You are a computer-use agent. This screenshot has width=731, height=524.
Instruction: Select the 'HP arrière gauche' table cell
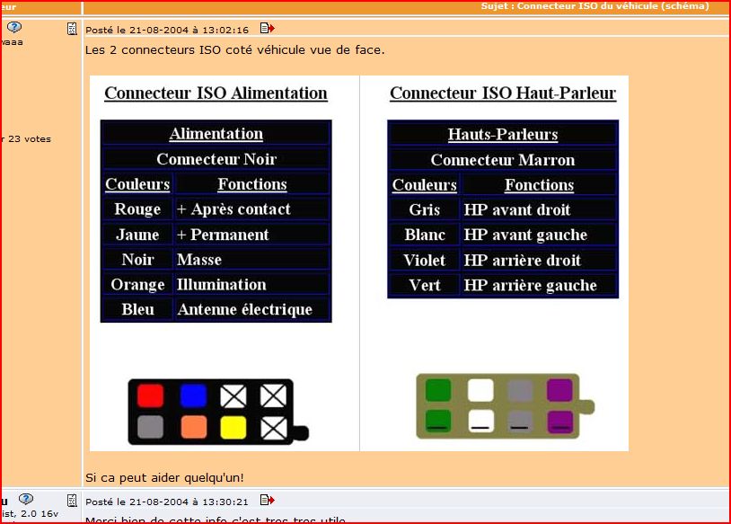530,285
